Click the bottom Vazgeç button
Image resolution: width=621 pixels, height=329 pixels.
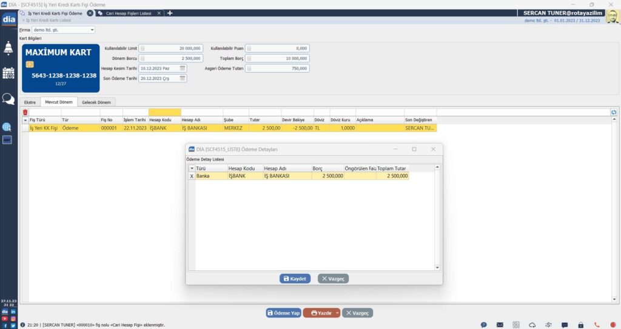click(357, 313)
